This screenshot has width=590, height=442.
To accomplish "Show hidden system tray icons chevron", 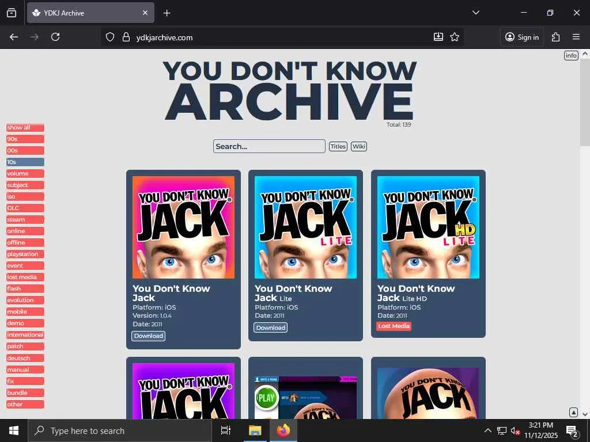I will 487,430.
